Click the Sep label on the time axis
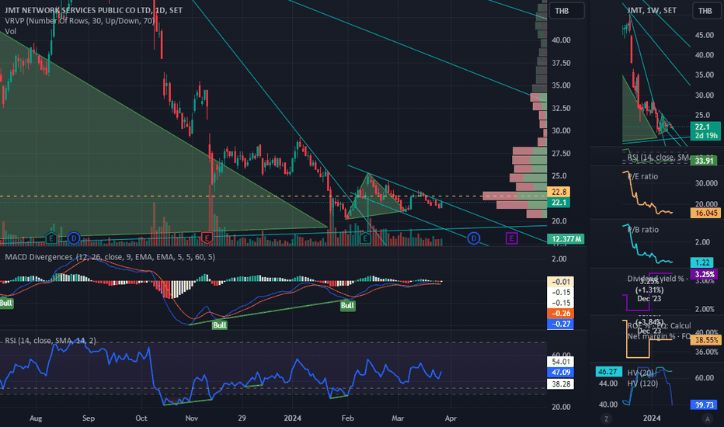This screenshot has height=427, width=724. pyautogui.click(x=89, y=418)
